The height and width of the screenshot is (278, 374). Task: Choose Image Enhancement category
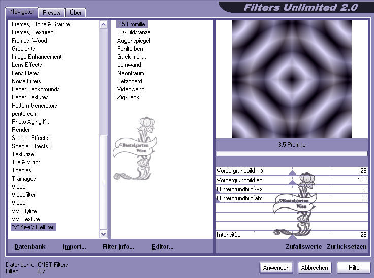(37, 57)
